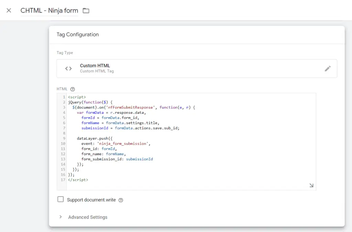Close the tag editor with the X icon
This screenshot has height=232, width=352.
[9, 10]
